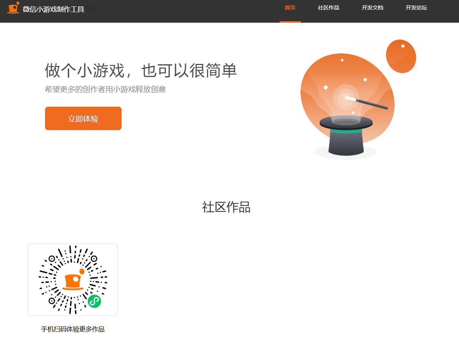Viewport: 459px width, 345px height.
Task: Open the 开发文档 navigation tab
Action: [x=372, y=8]
